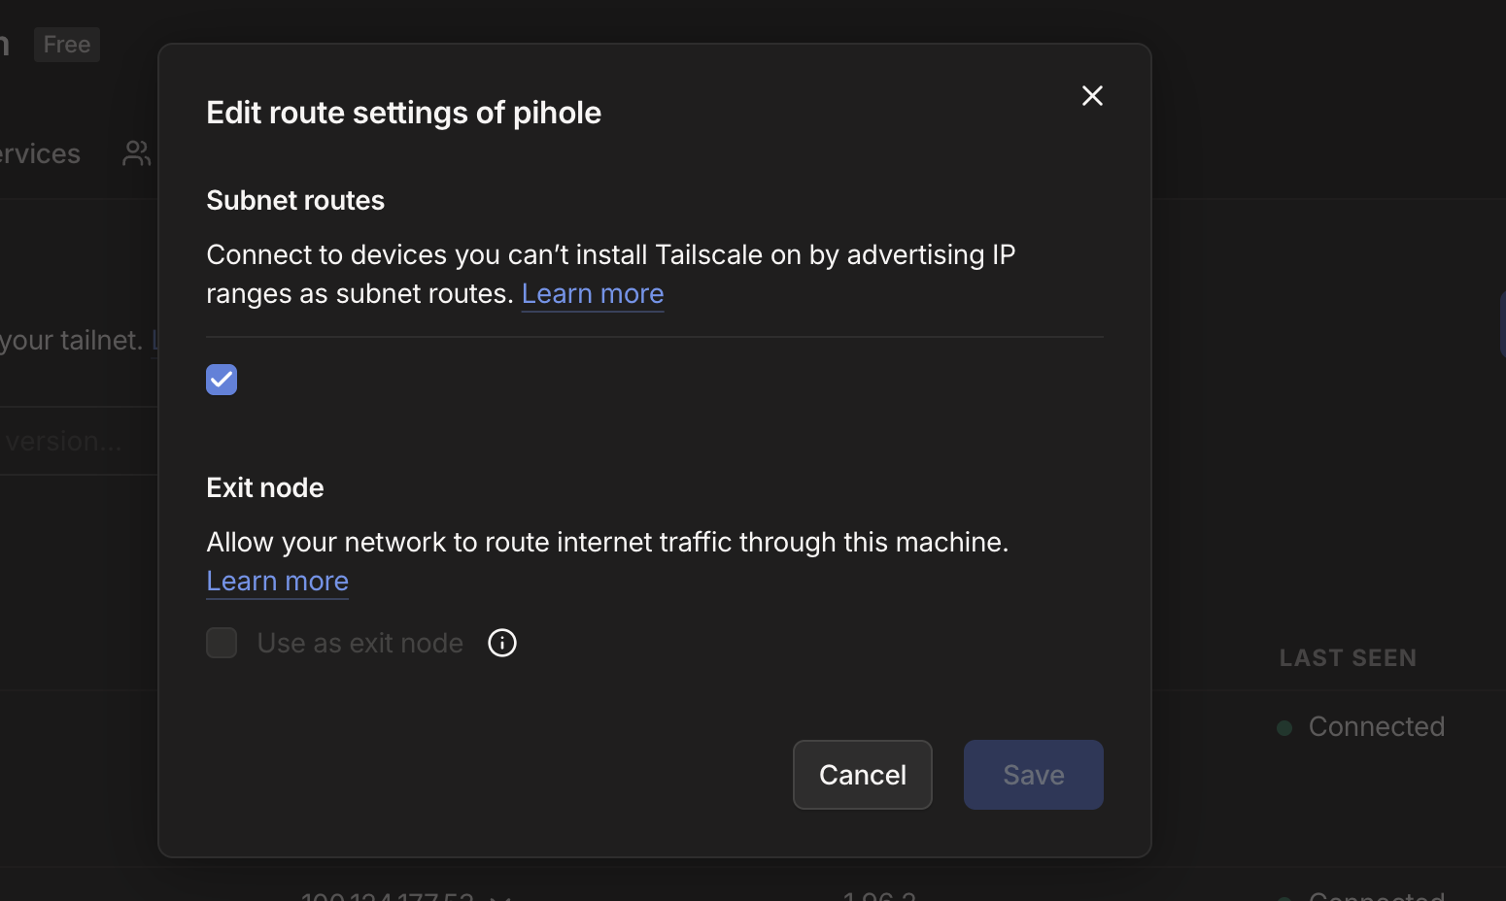Click the dialog title about pihole
The height and width of the screenshot is (901, 1506).
404,113
